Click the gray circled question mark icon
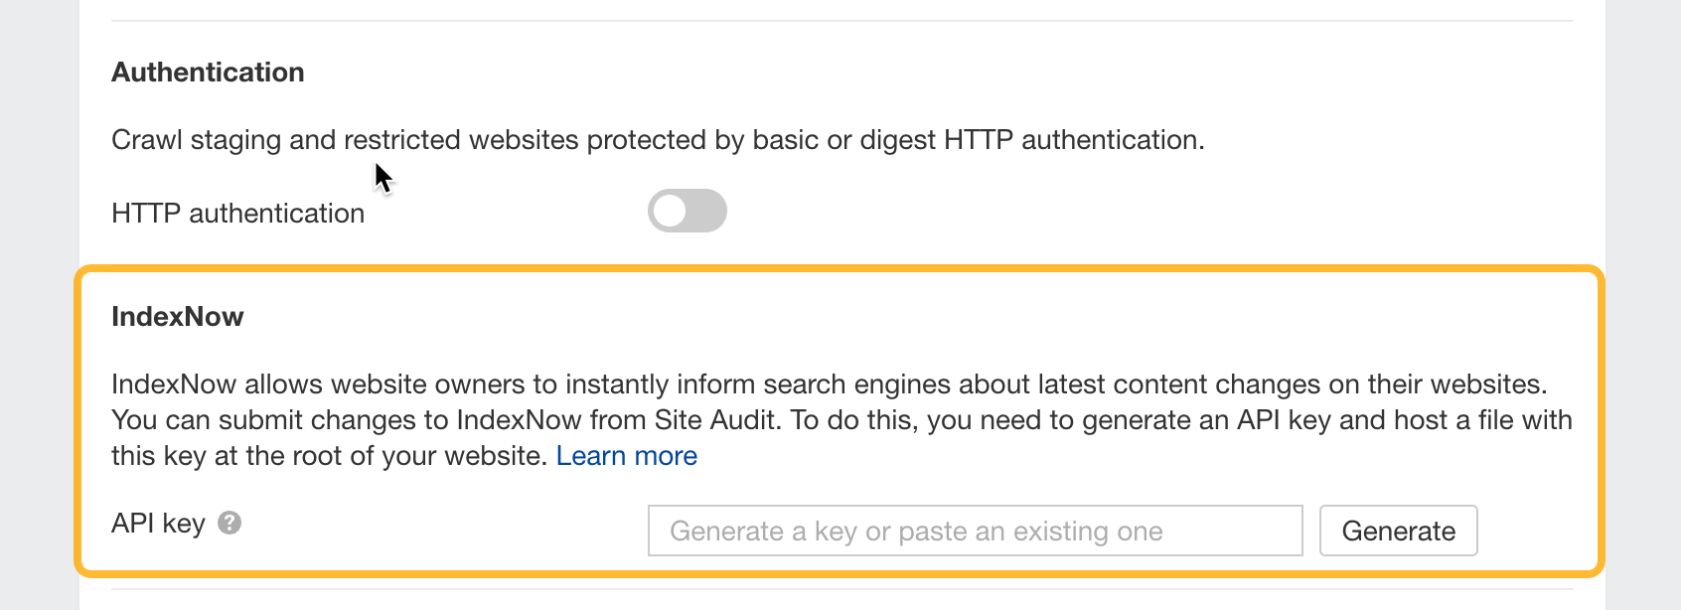1681x610 pixels. (229, 523)
